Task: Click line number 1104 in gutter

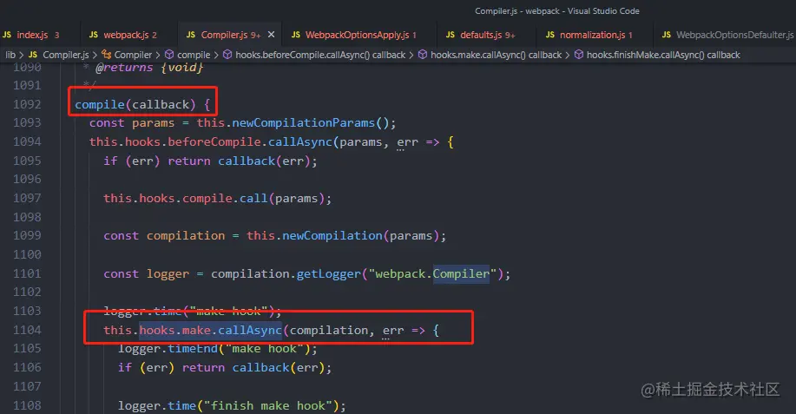Action: coord(27,330)
